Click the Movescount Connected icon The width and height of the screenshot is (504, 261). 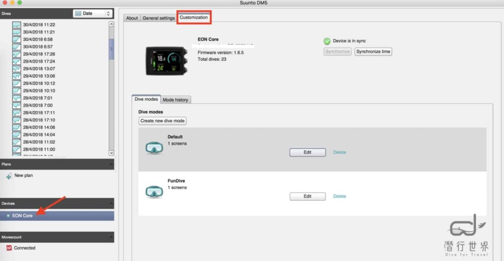pos(9,248)
